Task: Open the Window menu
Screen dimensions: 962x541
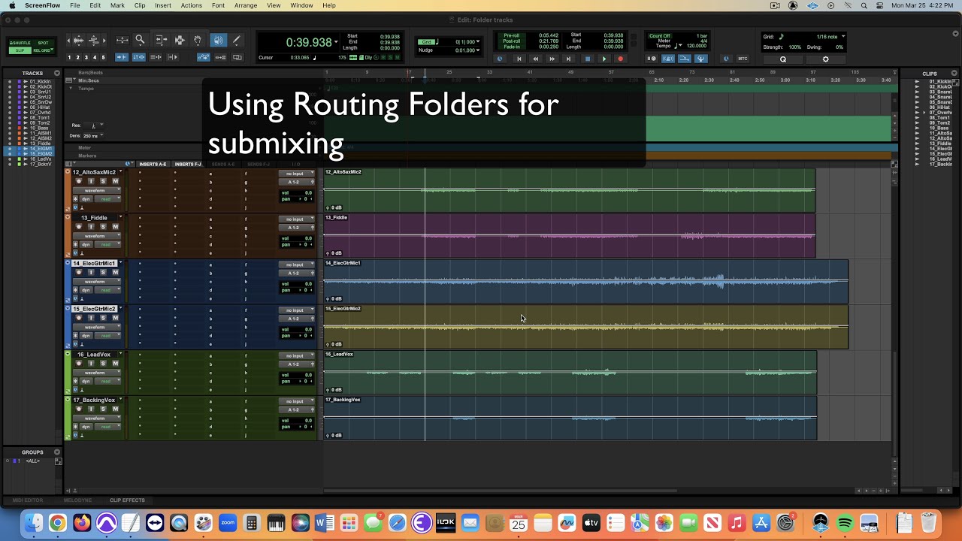Action: (301, 5)
